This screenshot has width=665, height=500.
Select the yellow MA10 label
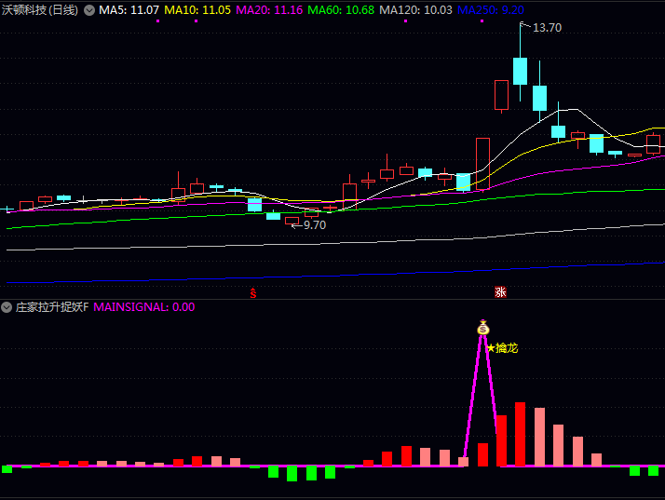point(197,10)
